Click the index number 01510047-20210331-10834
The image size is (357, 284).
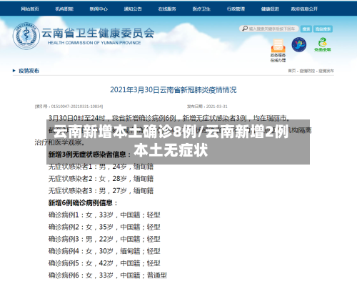[77, 107]
